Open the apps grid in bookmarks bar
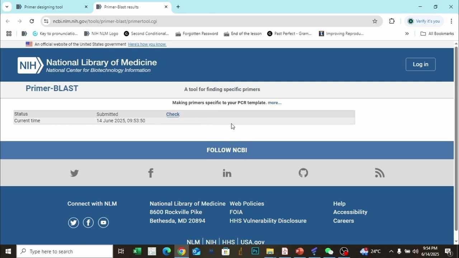459x258 pixels. point(9,34)
